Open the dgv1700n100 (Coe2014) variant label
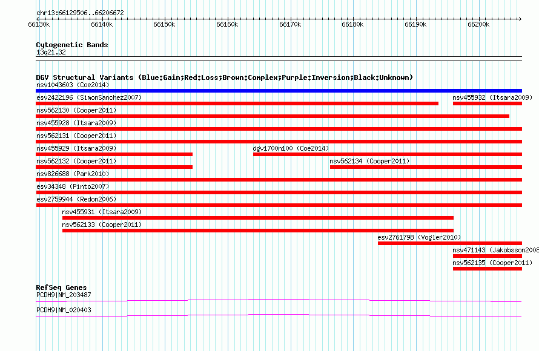 (291, 148)
